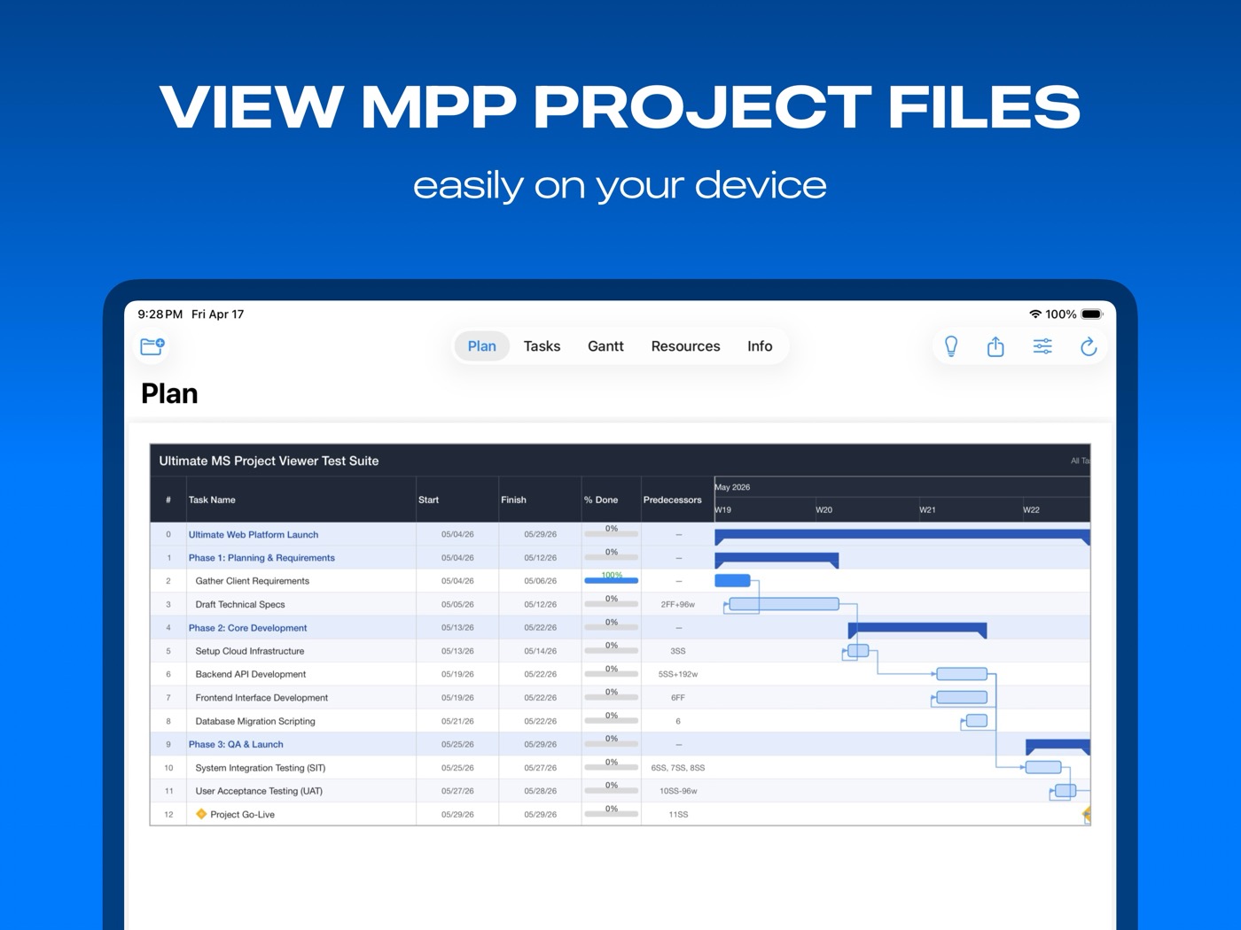
Task: Open the Gantt tab
Action: click(x=605, y=346)
